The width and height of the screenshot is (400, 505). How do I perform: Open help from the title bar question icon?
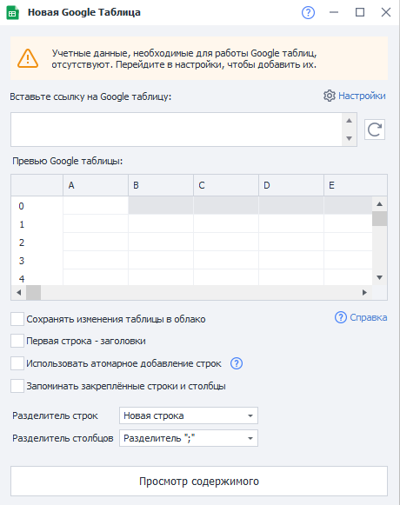308,12
